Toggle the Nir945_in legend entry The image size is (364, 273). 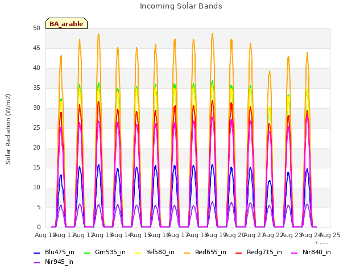coord(53,262)
